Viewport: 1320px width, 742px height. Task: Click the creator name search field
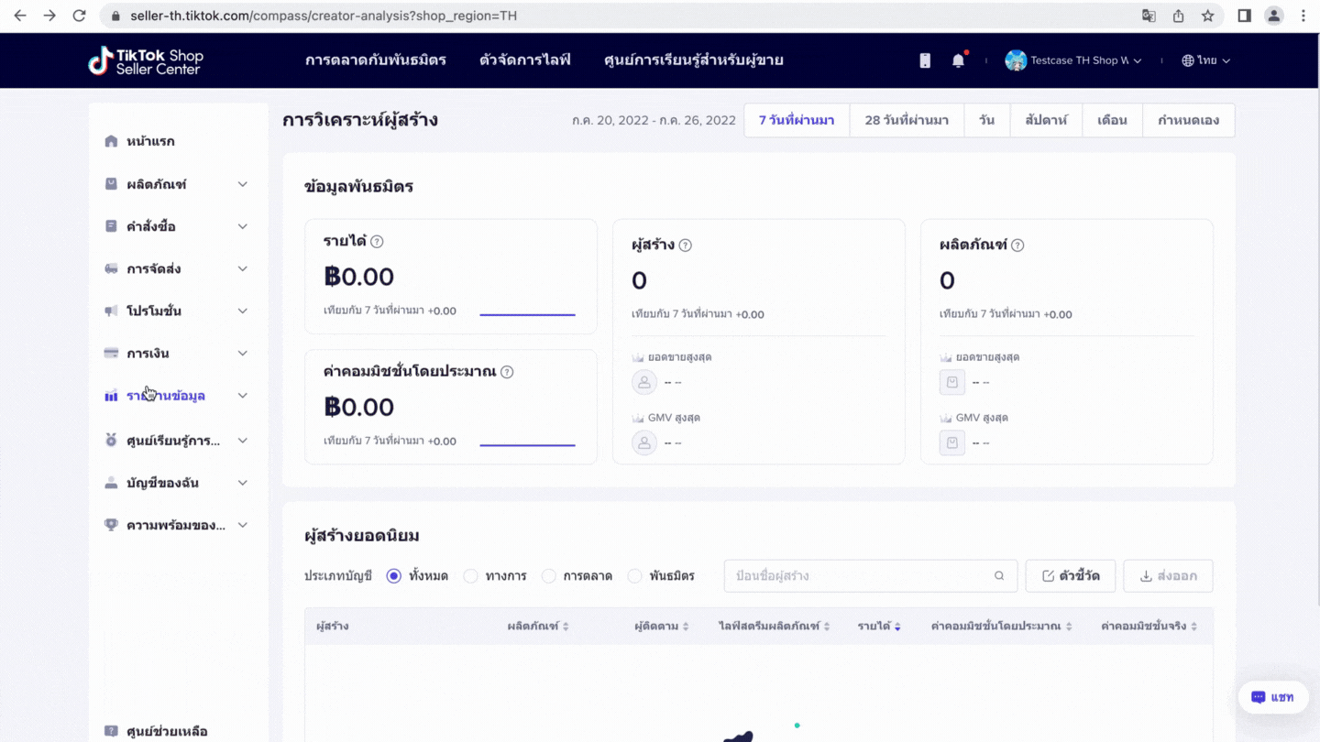pyautogui.click(x=857, y=576)
